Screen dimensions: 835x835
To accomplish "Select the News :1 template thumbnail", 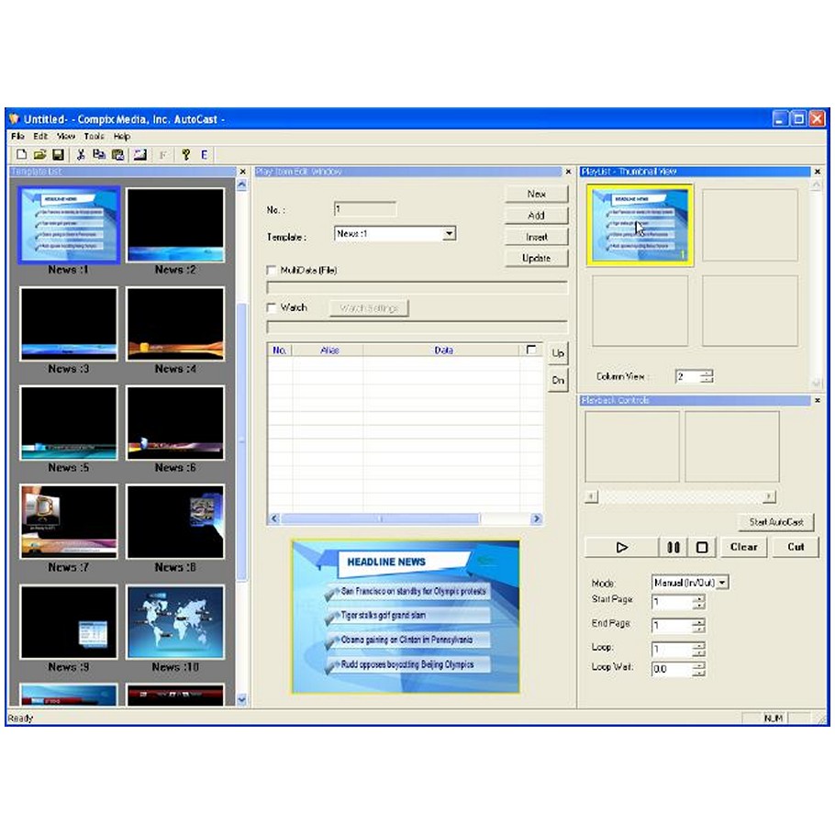I will click(69, 225).
